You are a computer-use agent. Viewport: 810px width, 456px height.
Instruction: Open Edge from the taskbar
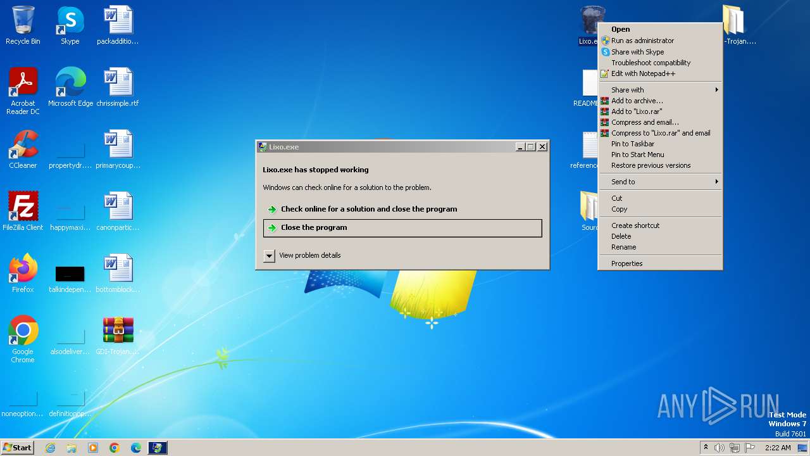pyautogui.click(x=136, y=448)
